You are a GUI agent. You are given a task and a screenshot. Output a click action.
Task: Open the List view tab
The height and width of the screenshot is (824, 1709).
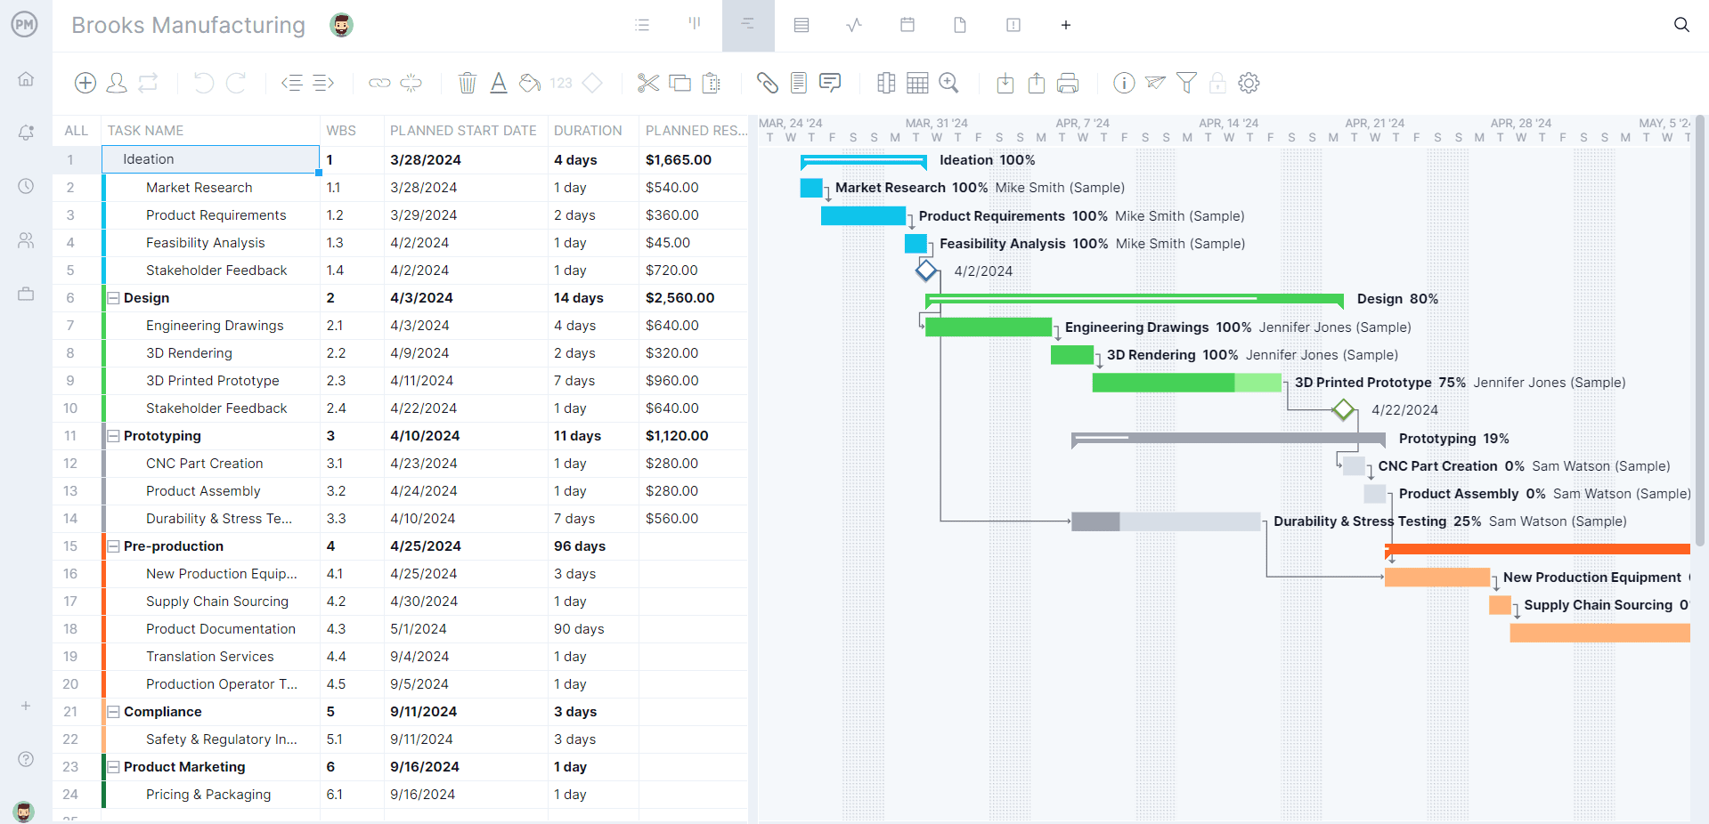click(642, 25)
